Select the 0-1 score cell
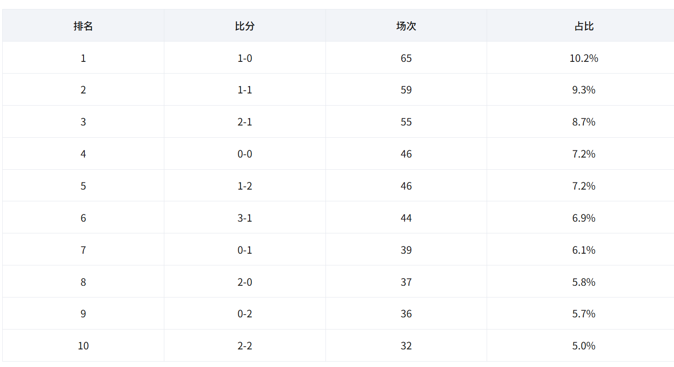 tap(245, 250)
